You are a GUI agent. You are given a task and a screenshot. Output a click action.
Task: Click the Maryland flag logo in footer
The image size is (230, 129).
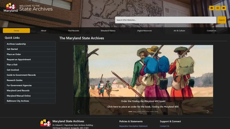click(46, 123)
